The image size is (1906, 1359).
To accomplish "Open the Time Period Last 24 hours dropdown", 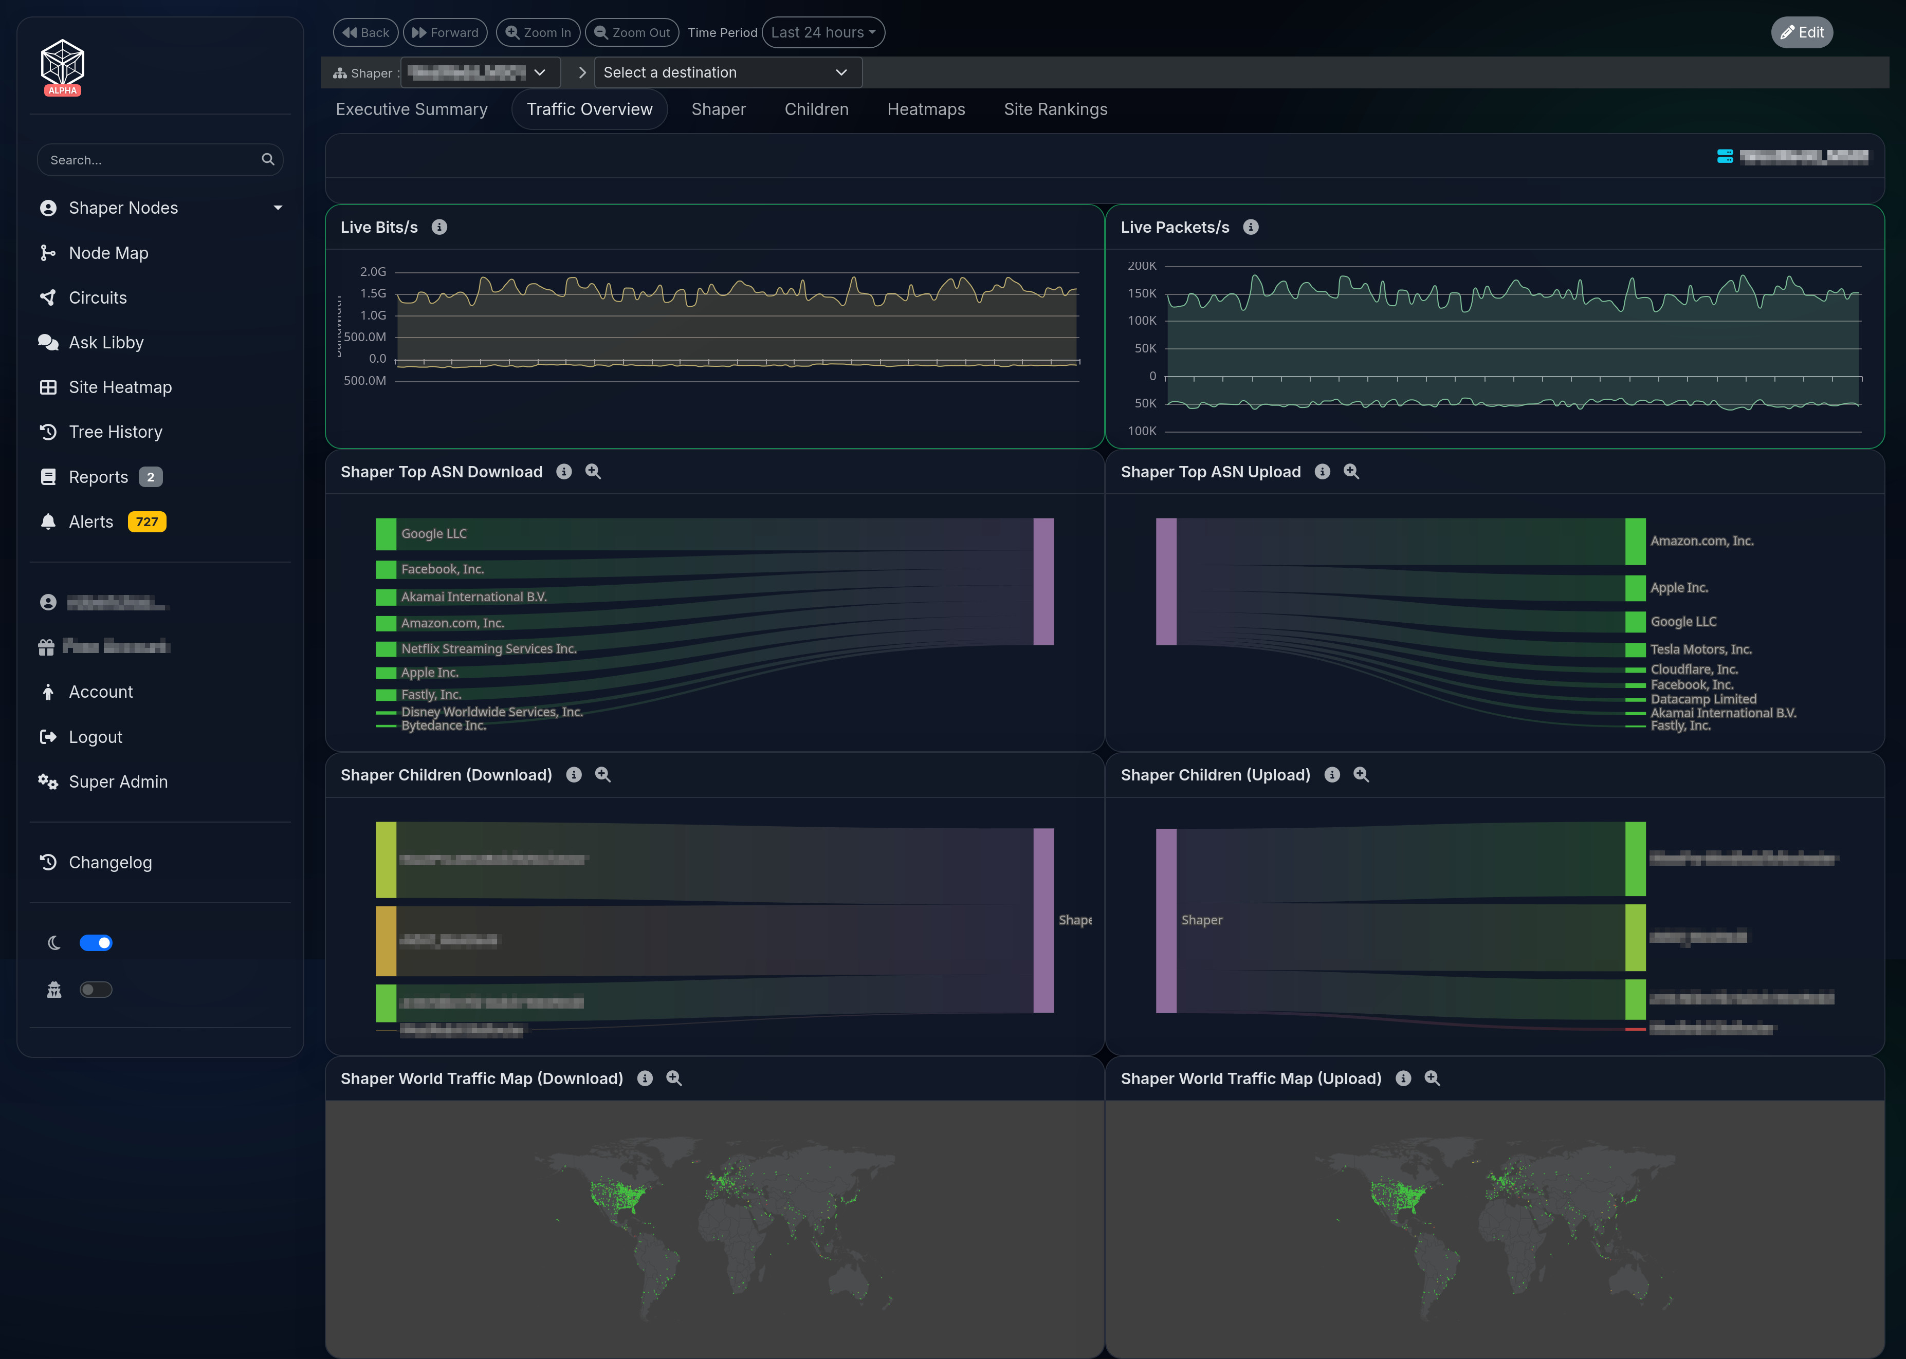I will (x=823, y=33).
